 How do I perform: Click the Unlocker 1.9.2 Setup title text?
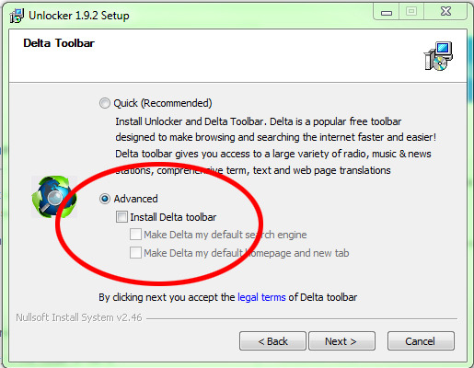pos(79,16)
